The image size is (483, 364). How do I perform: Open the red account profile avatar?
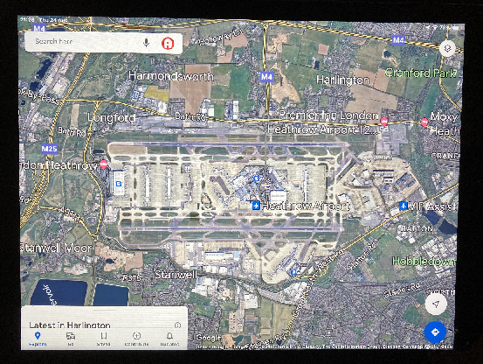tap(168, 43)
